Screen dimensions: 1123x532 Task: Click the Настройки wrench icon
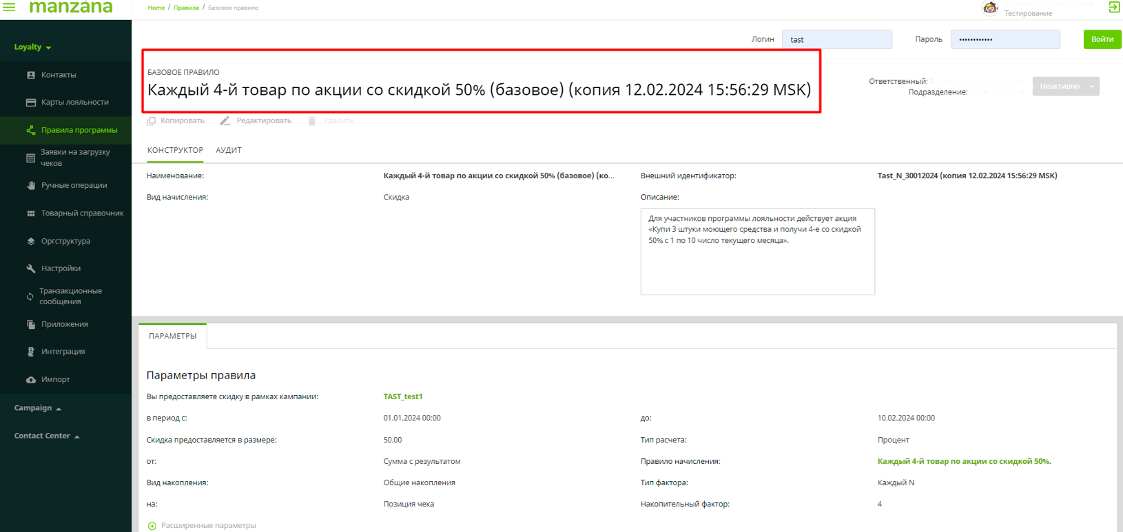(31, 269)
